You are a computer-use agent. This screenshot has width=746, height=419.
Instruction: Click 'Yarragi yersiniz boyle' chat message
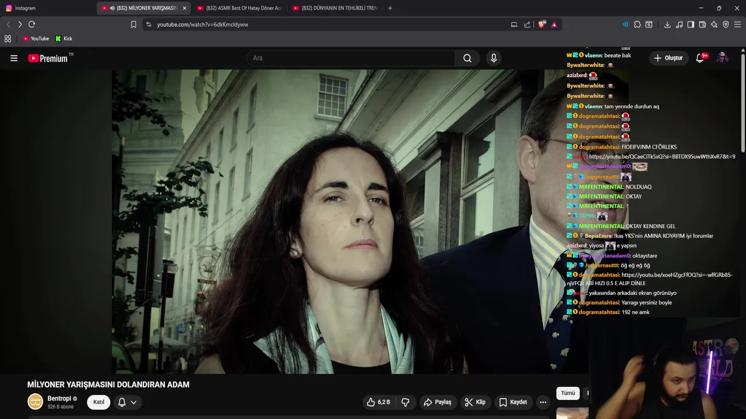point(619,303)
